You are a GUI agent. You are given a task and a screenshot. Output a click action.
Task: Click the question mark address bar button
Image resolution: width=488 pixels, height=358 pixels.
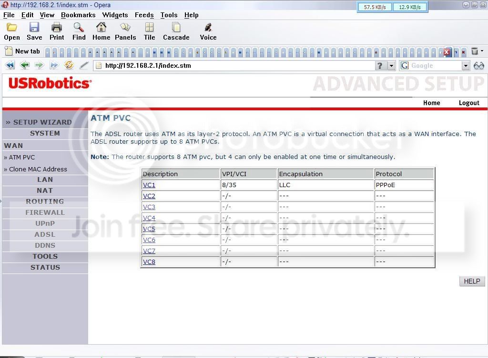tap(380, 65)
